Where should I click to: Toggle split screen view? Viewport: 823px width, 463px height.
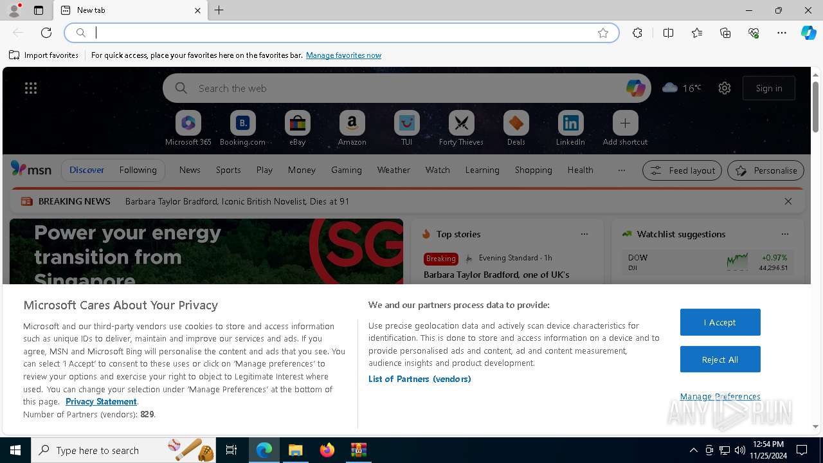point(669,33)
